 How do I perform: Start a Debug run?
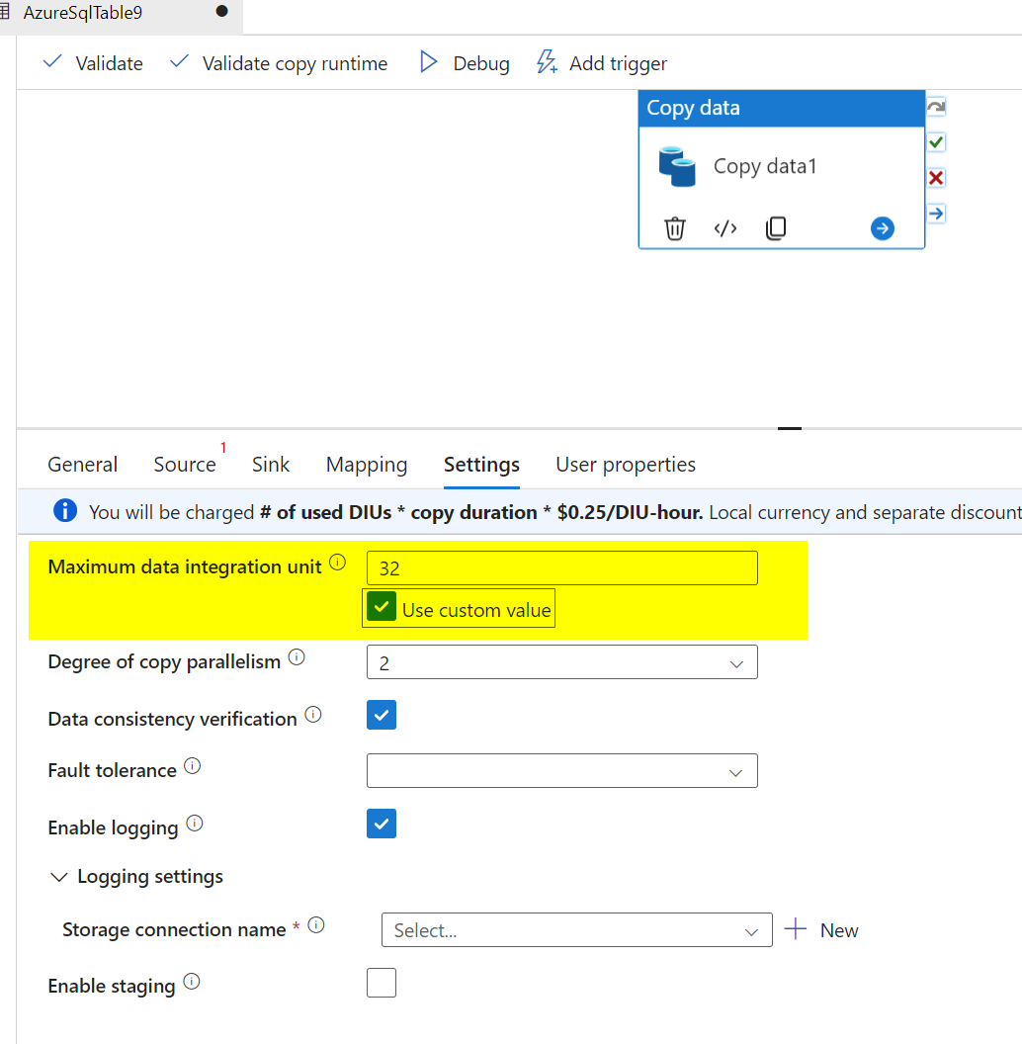click(465, 62)
